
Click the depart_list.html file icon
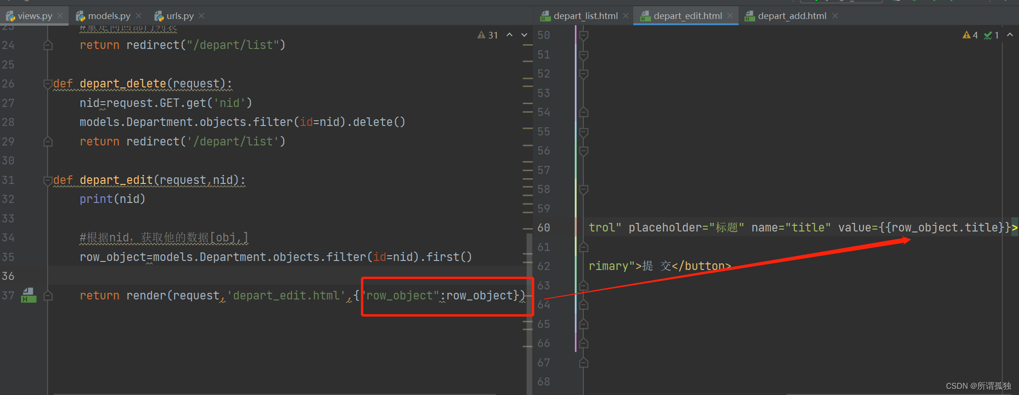(545, 16)
